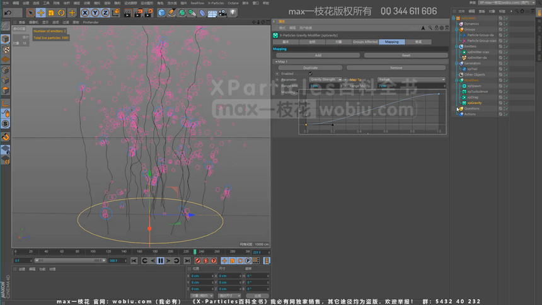The width and height of the screenshot is (542, 305).
Task: Click the Autokeying button
Action: point(205,261)
